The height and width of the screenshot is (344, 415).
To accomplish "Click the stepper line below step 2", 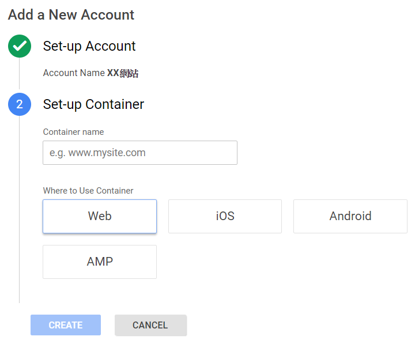I will 19,207.
